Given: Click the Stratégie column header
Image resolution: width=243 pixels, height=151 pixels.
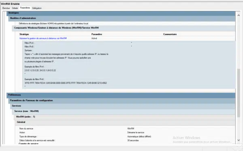Looking at the screenshot, I should pos(24,34).
